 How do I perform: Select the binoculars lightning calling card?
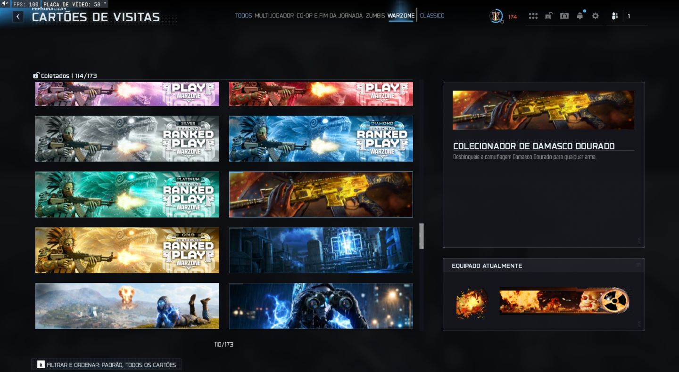[x=321, y=306]
